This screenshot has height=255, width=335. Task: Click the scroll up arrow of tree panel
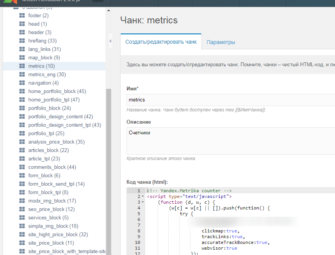(108, 10)
